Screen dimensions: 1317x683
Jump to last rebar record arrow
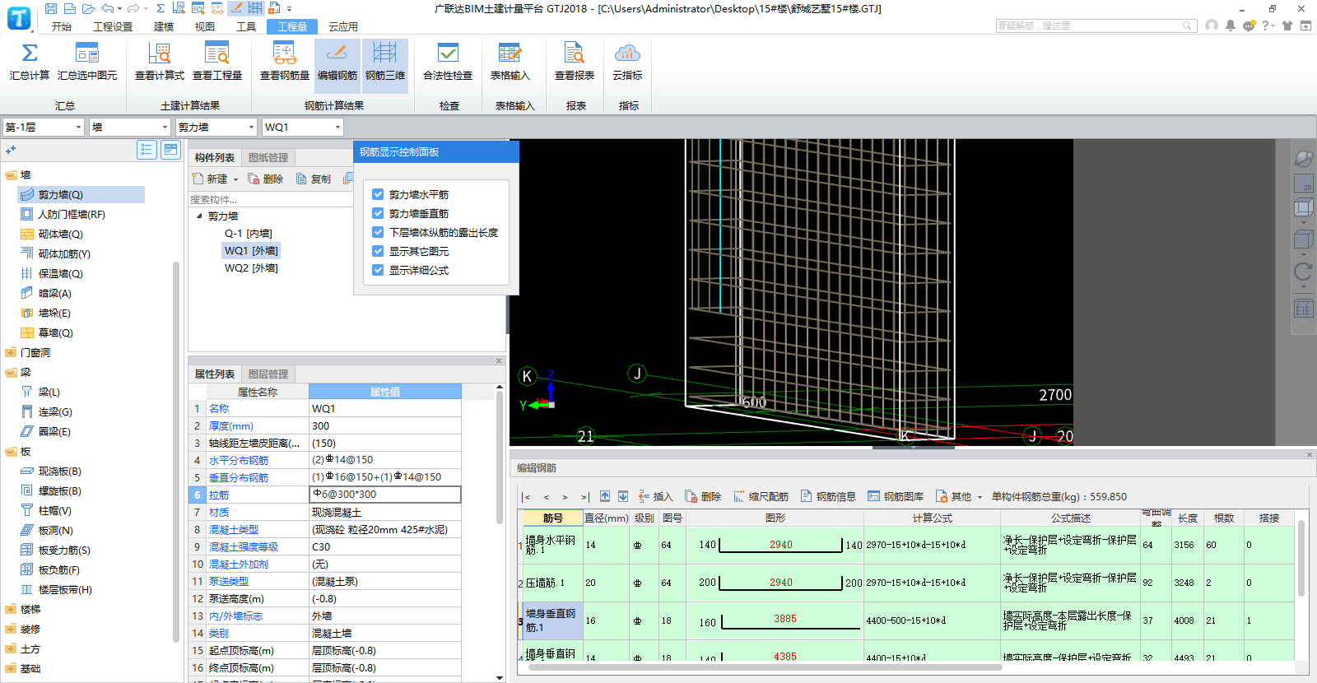tap(585, 497)
